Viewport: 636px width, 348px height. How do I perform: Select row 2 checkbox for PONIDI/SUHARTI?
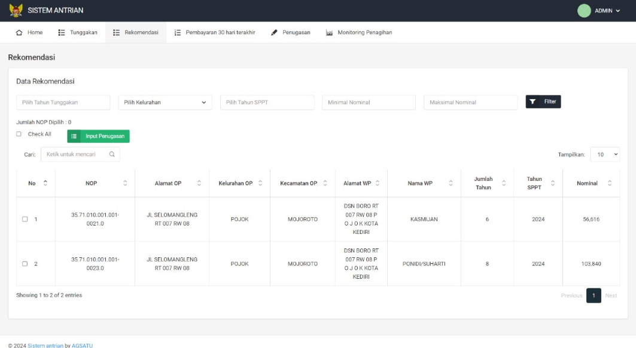pyautogui.click(x=25, y=264)
